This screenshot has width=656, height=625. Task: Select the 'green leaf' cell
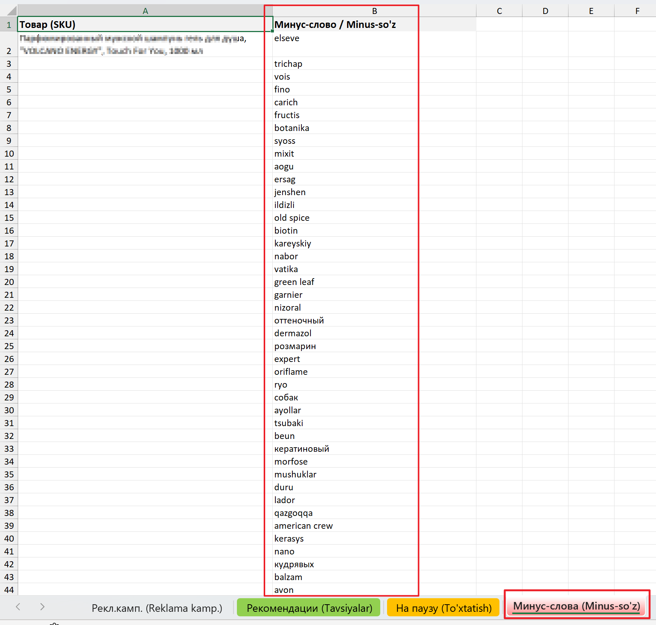pyautogui.click(x=374, y=282)
